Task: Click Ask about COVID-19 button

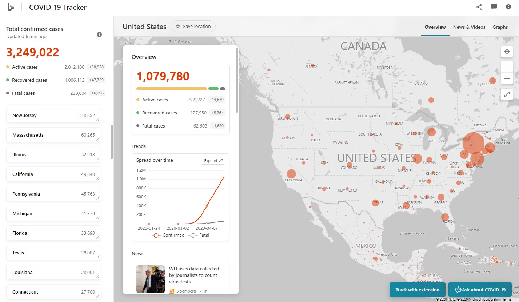Action: tap(480, 290)
